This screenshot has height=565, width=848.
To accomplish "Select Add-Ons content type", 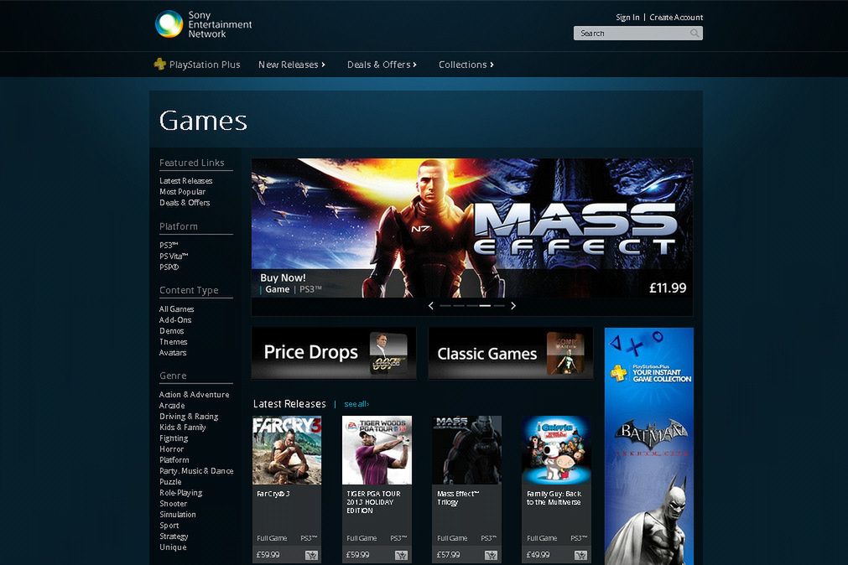I will click(175, 319).
